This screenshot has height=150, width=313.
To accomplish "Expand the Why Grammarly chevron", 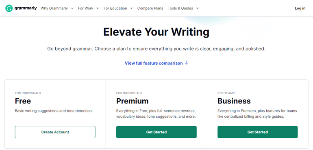I will coord(72,8).
